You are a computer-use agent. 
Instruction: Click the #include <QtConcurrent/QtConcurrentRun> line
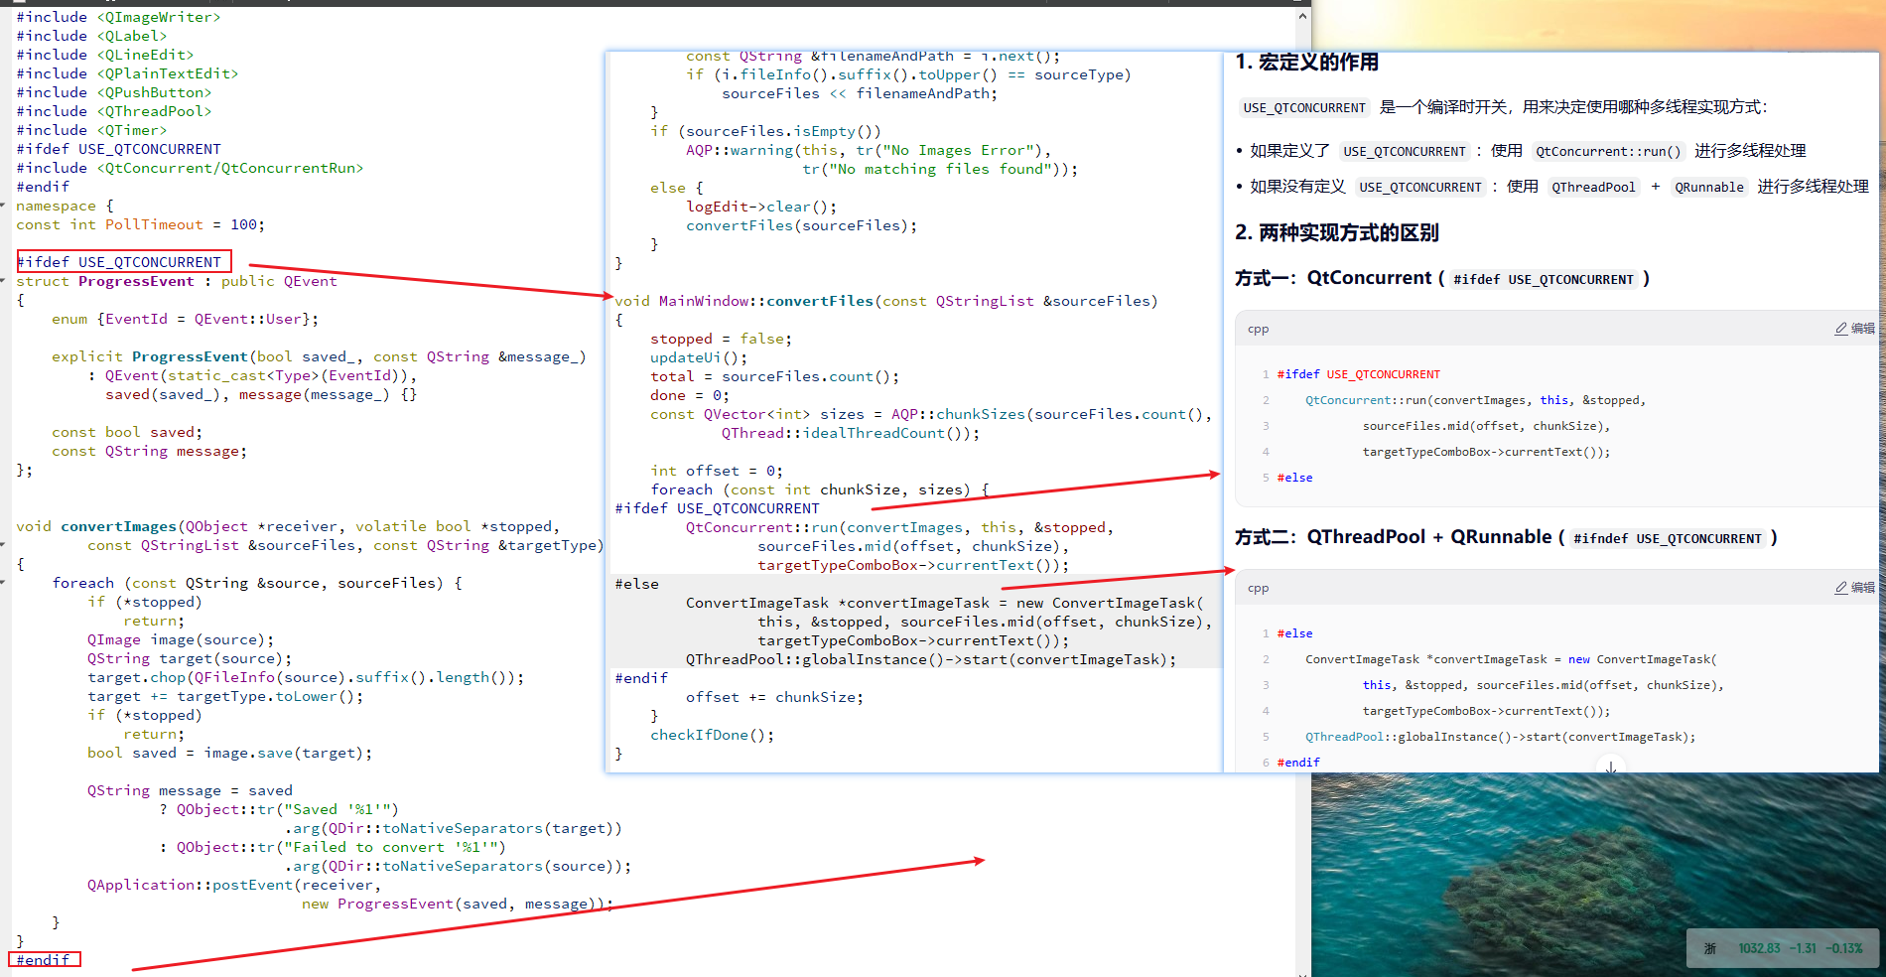click(x=190, y=168)
